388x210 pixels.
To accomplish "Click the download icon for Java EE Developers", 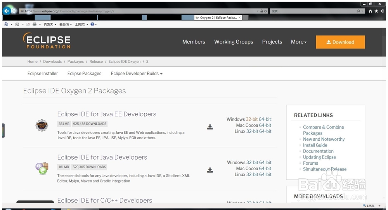I will point(210,127).
